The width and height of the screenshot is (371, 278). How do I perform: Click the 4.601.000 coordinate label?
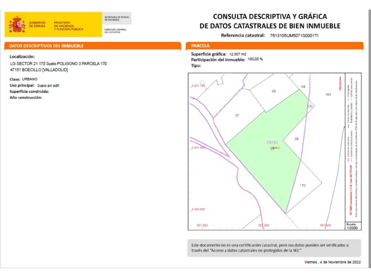(x=198, y=148)
